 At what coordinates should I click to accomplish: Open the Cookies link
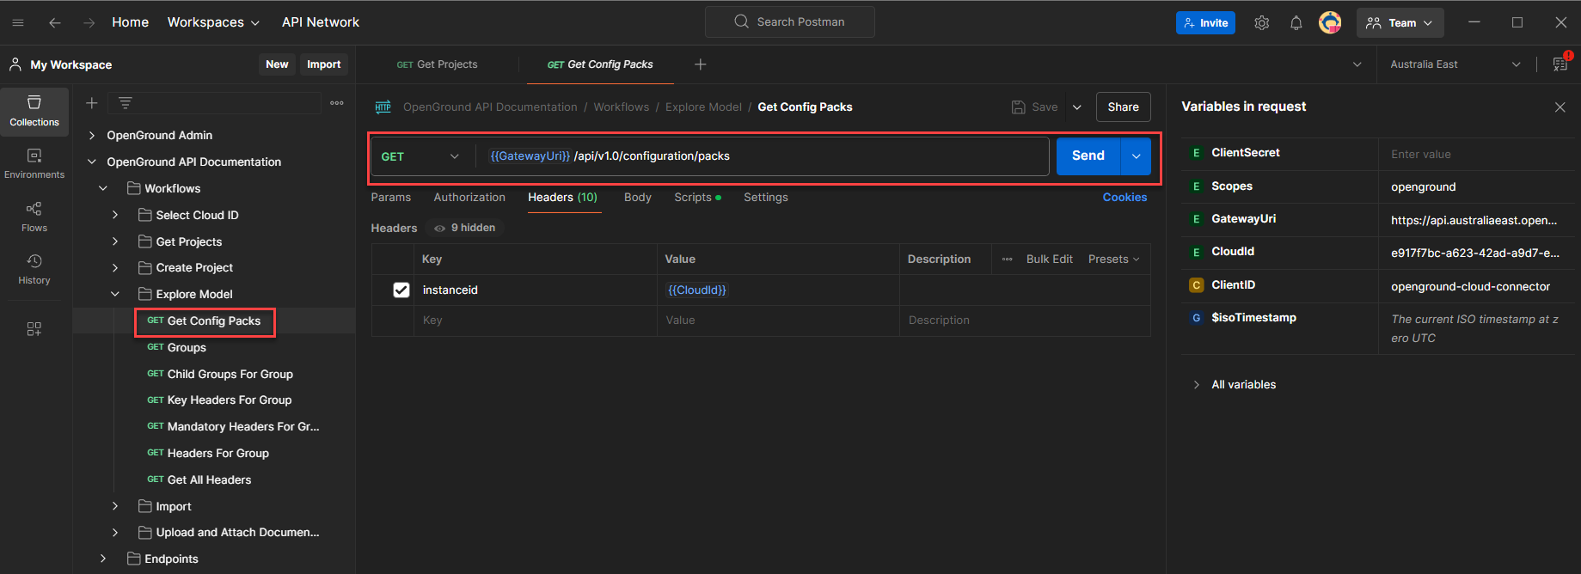1125,198
